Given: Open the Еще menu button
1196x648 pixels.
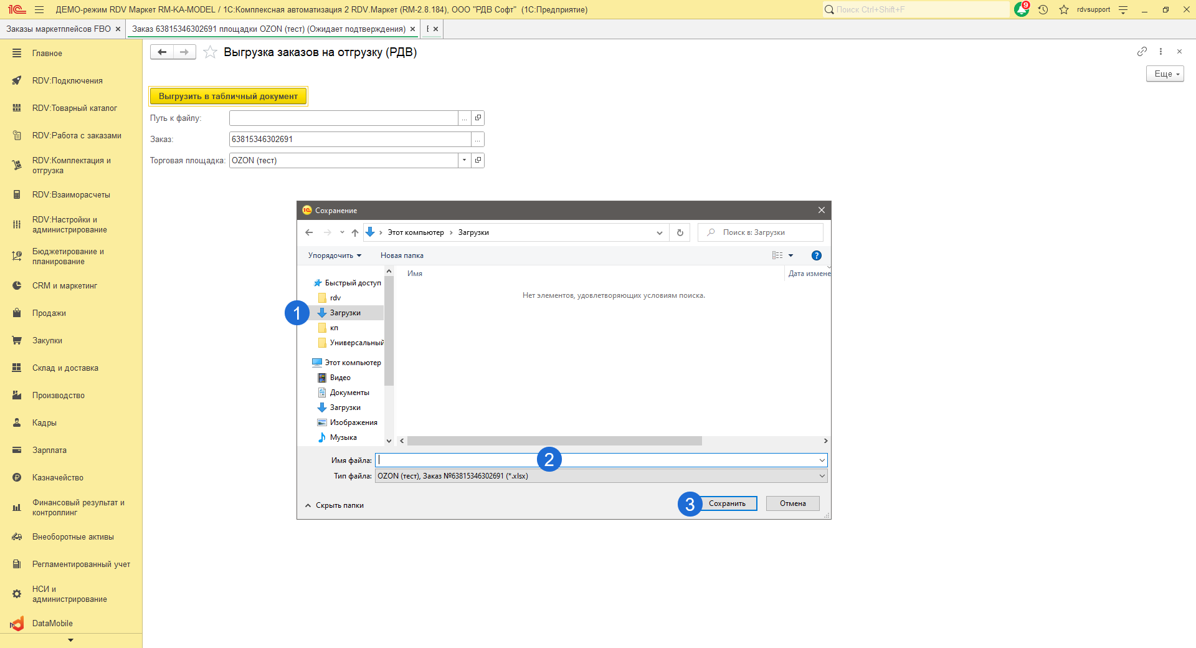Looking at the screenshot, I should click(1164, 74).
